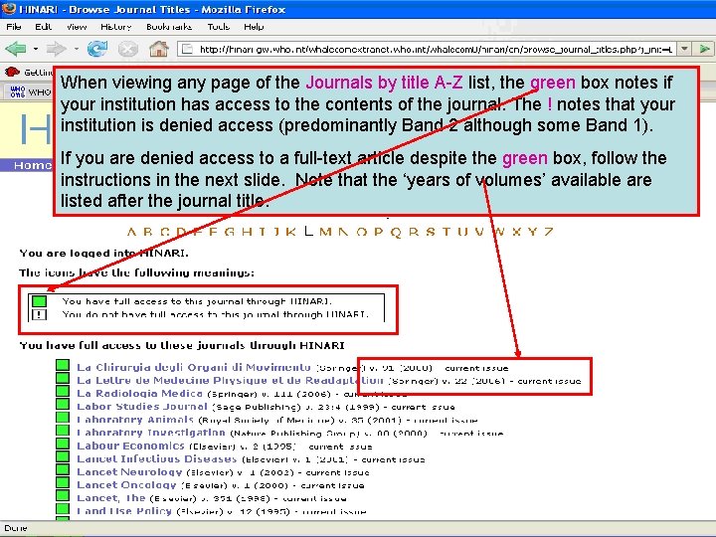Open Laboratory Investigation journal link
The height and width of the screenshot is (537, 716).
coord(151,433)
